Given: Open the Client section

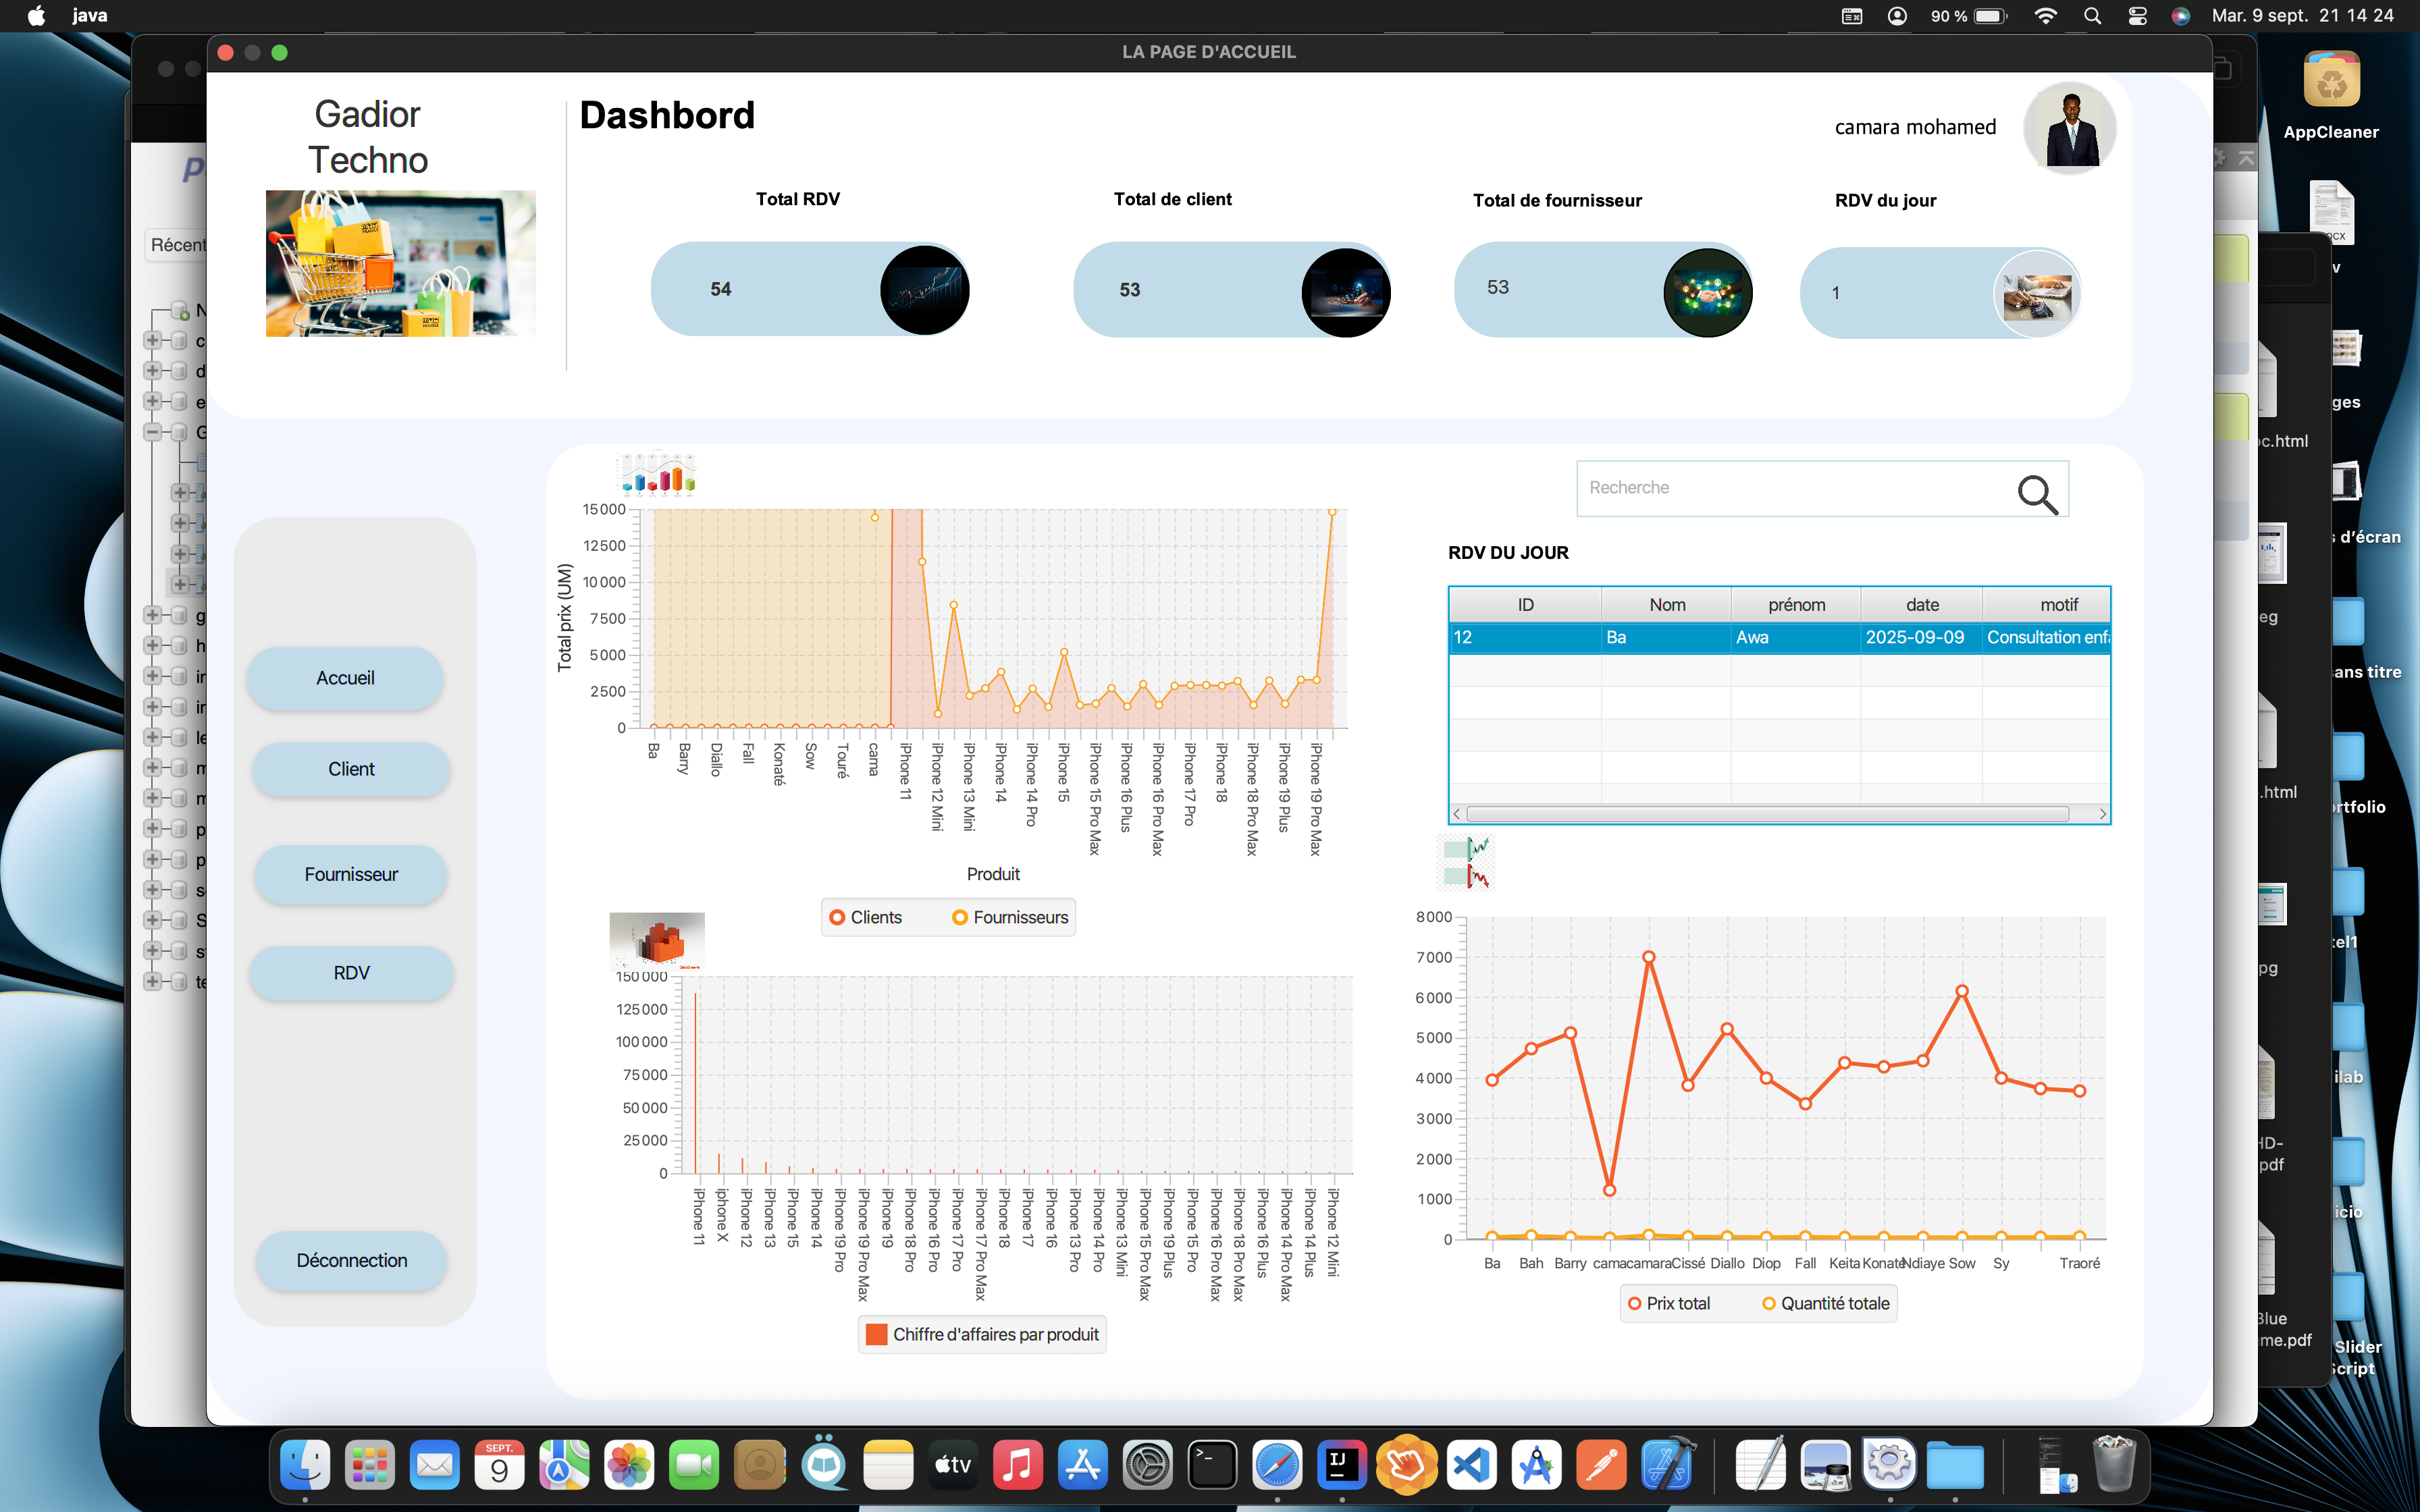Looking at the screenshot, I should coord(351,769).
